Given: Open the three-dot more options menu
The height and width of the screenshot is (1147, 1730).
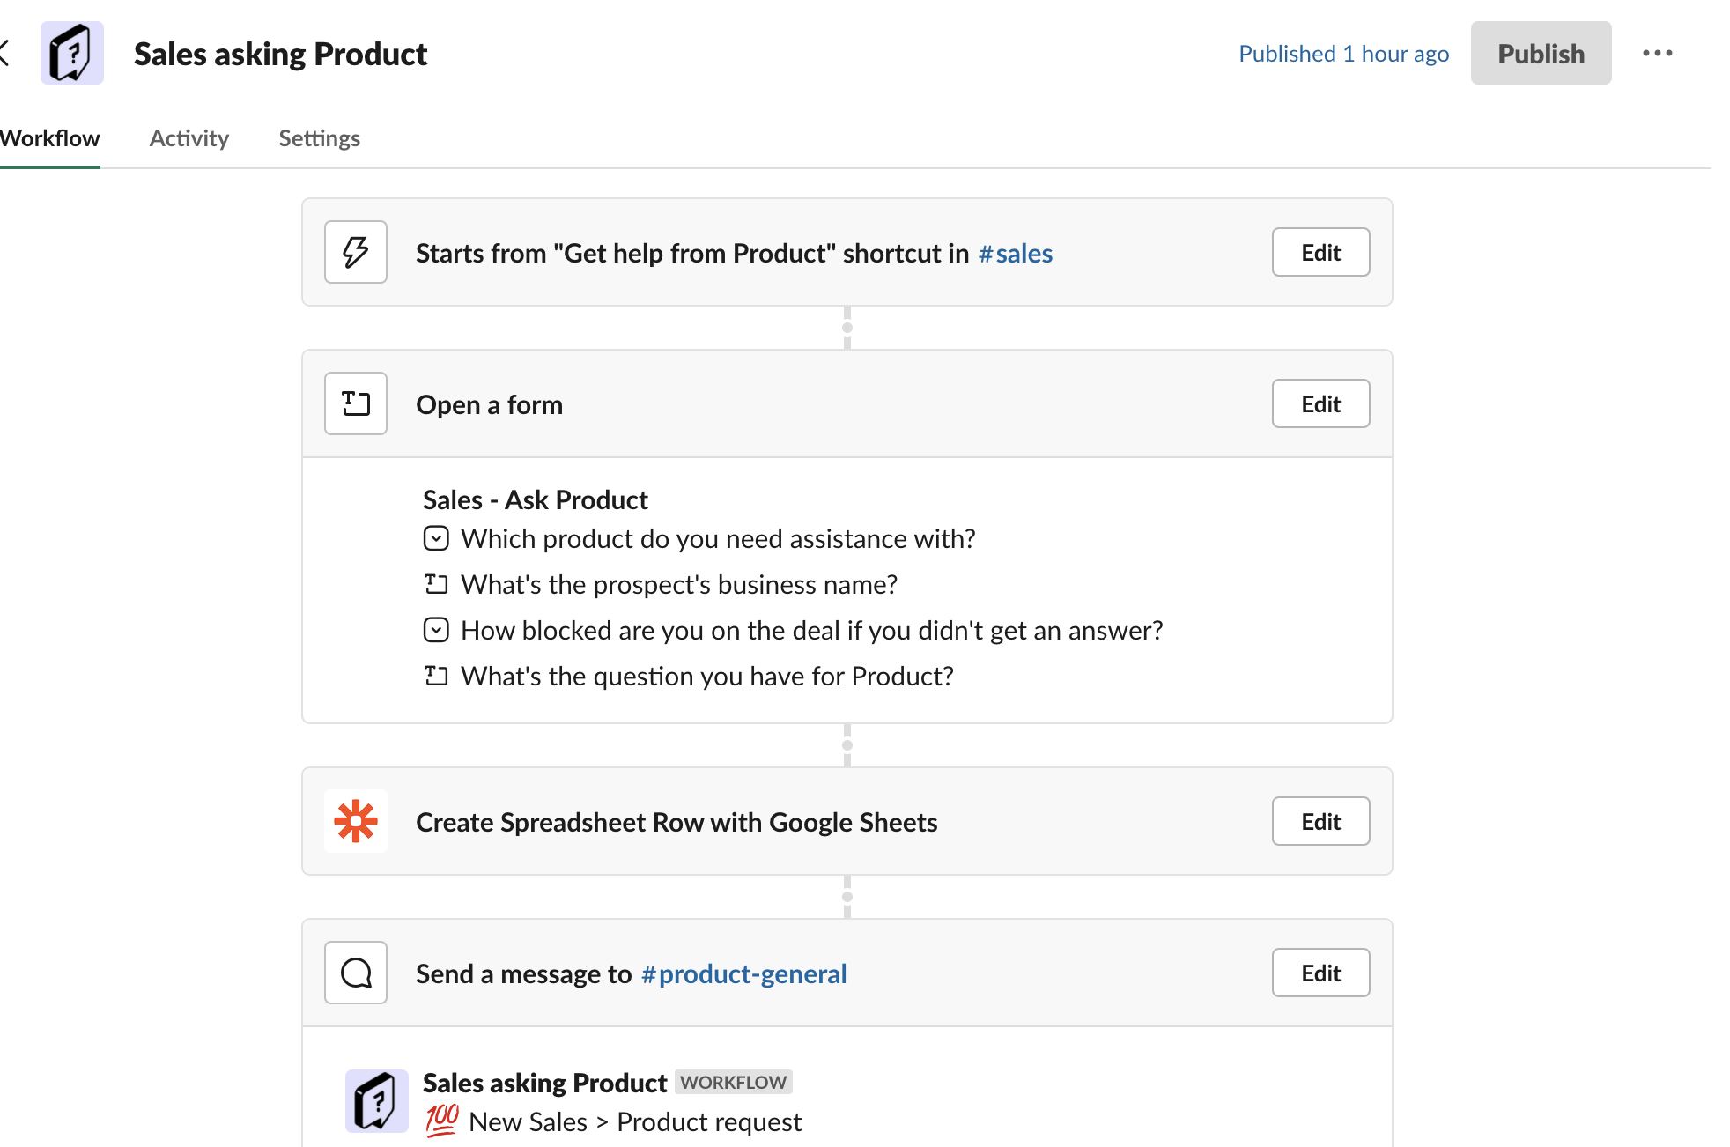Looking at the screenshot, I should pos(1657,53).
